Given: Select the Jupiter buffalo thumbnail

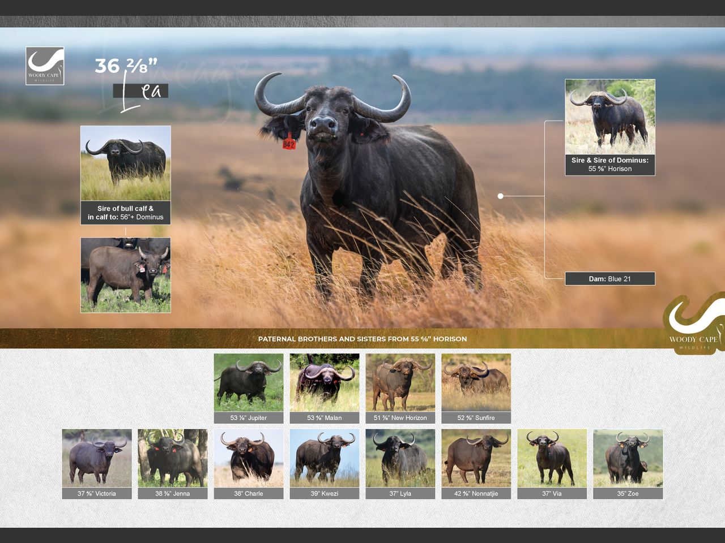Looking at the screenshot, I should [x=248, y=382].
